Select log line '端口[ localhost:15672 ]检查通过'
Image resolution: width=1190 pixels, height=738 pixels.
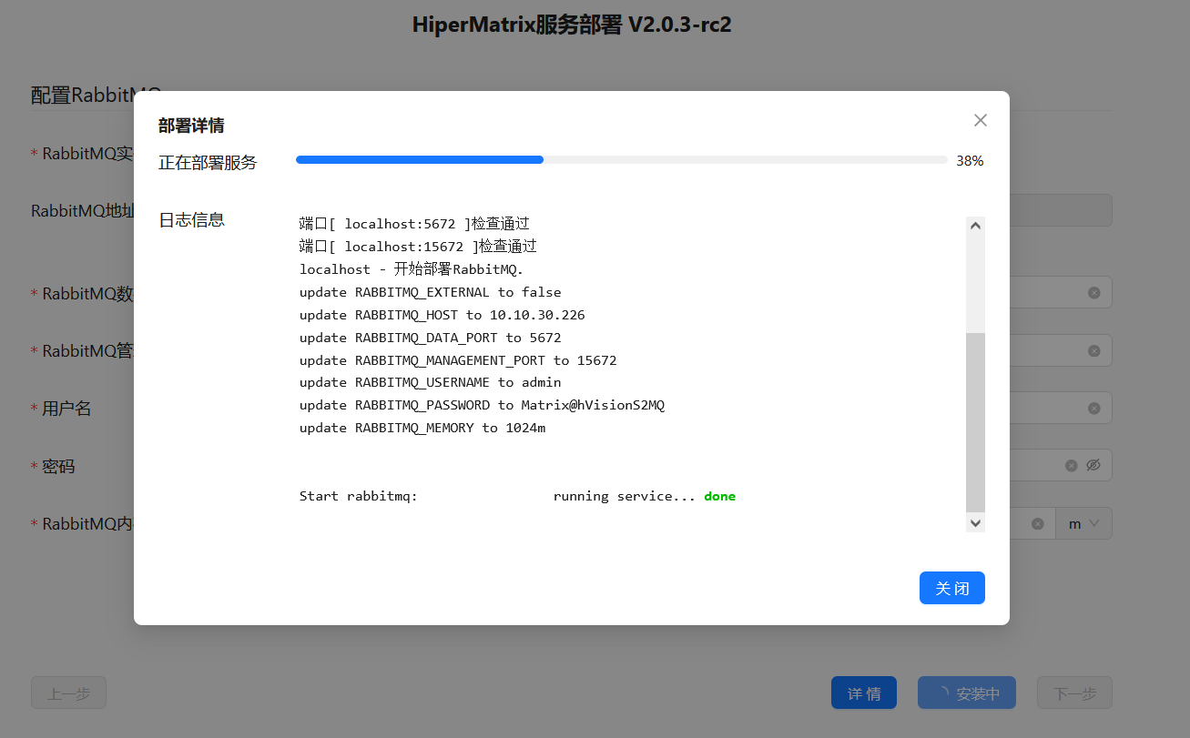click(418, 246)
